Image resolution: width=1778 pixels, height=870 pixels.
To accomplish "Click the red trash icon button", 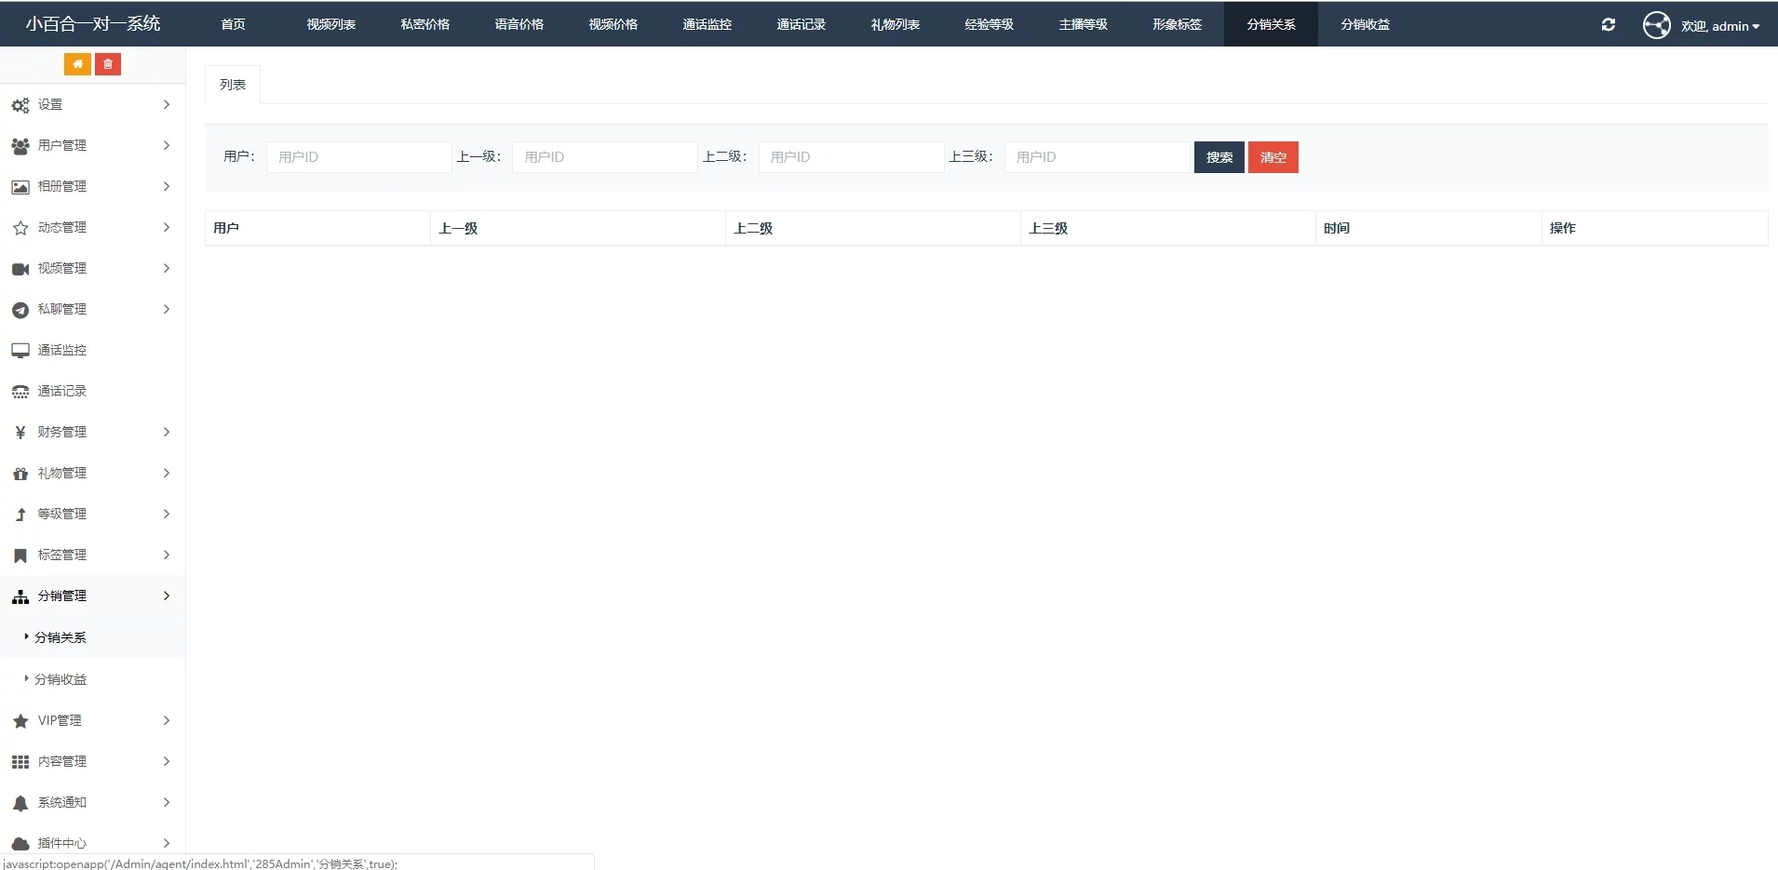I will pos(108,64).
